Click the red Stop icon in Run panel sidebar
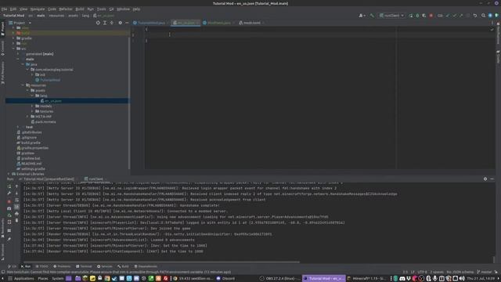Image resolution: width=501 pixels, height=282 pixels. point(9,201)
